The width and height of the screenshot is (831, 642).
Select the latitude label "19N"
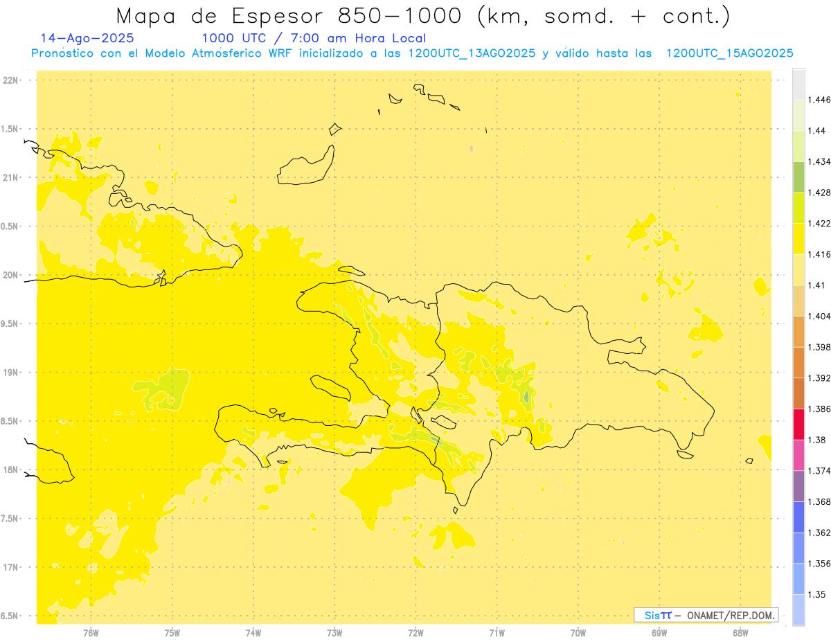click(x=10, y=373)
